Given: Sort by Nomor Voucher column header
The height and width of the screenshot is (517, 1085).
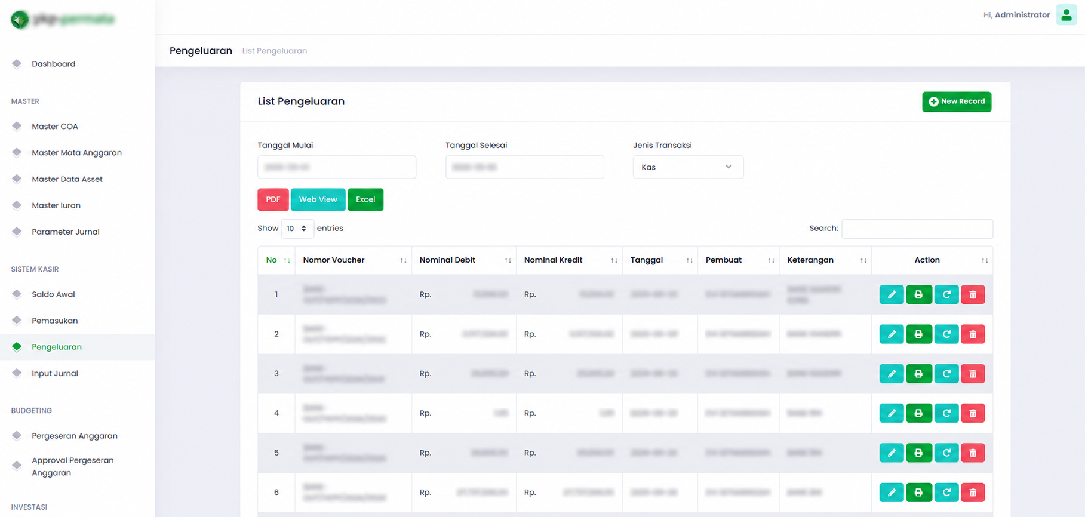Looking at the screenshot, I should [x=354, y=260].
